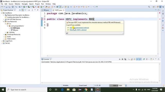Collapse the Java Resources tree node

coord(4,21)
